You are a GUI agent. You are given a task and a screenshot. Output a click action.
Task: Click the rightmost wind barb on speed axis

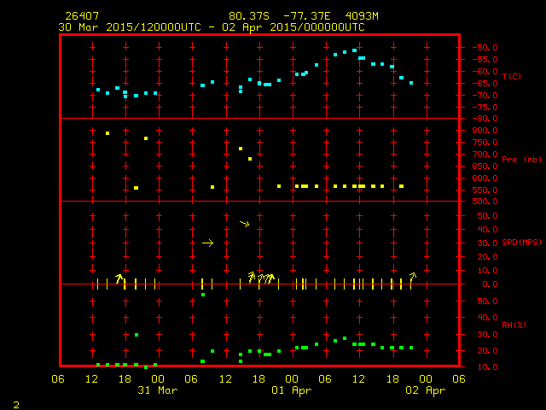(413, 276)
